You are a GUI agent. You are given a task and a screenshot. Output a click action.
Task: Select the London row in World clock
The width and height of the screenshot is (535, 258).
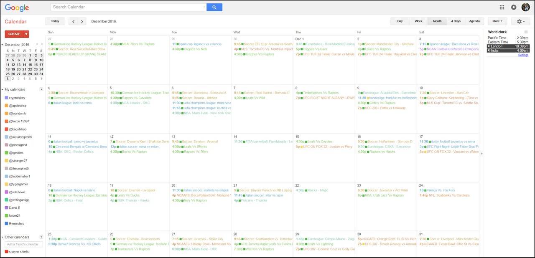pyautogui.click(x=508, y=46)
